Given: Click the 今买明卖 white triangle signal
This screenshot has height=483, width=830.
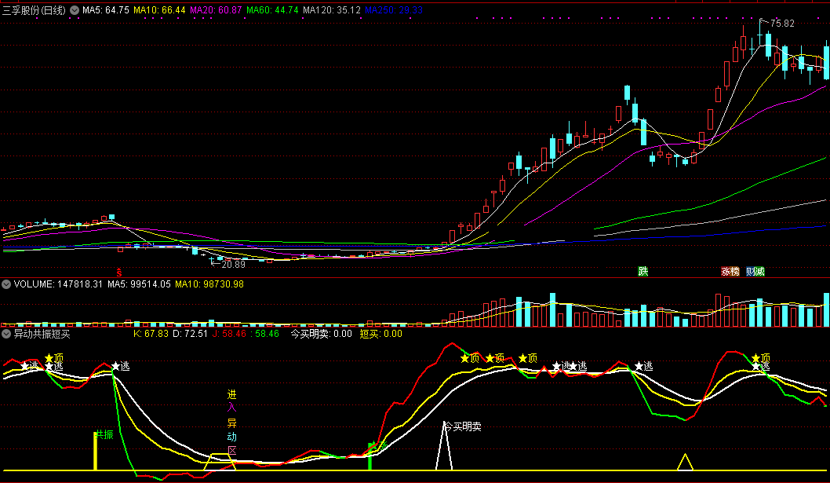Looking at the screenshot, I should (x=444, y=446).
